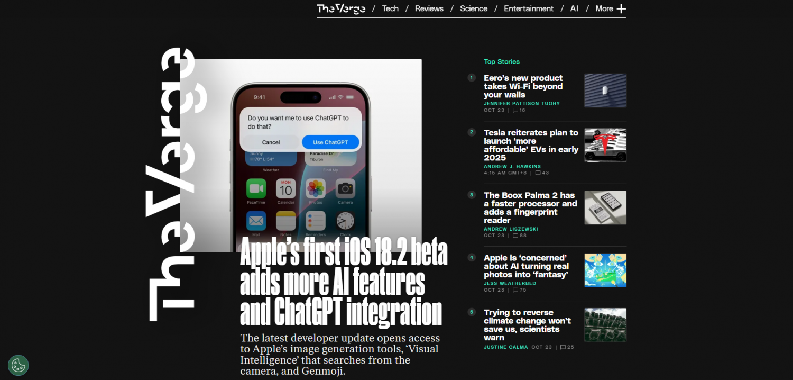Select the Science nav item
This screenshot has height=380, width=793.
[473, 8]
